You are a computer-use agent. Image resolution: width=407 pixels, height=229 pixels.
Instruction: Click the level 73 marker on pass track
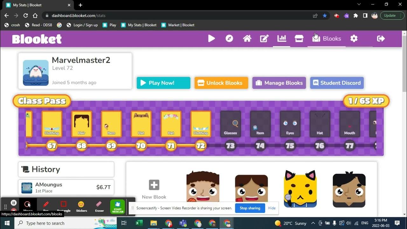pos(231,146)
